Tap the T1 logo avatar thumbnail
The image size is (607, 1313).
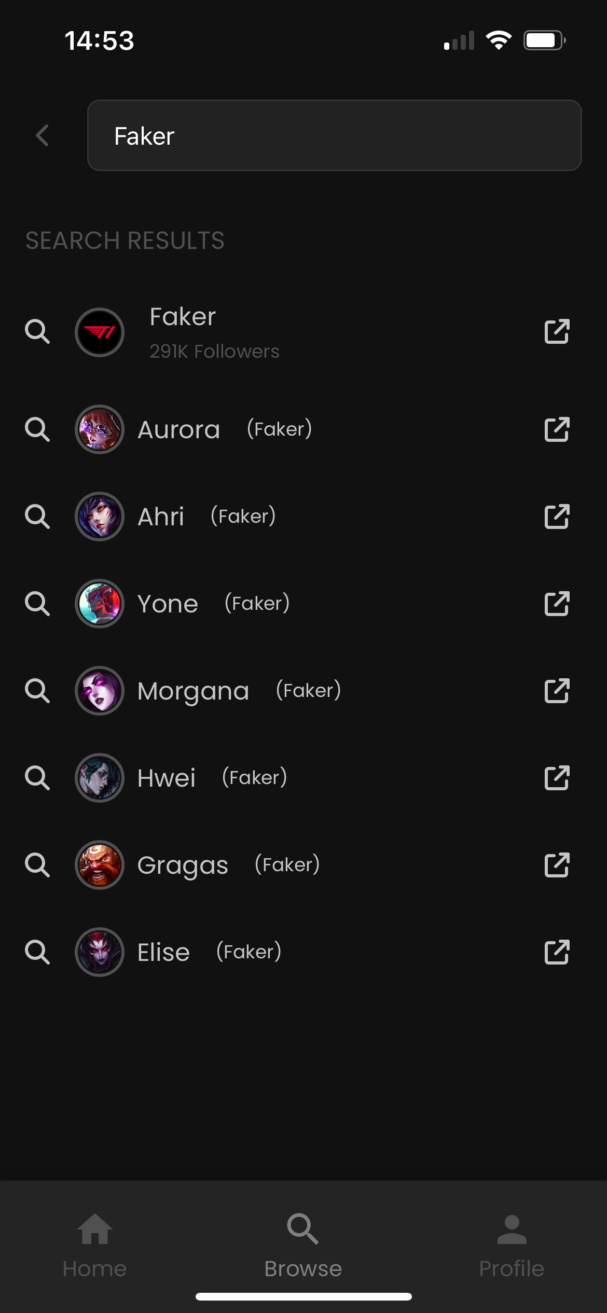100,332
